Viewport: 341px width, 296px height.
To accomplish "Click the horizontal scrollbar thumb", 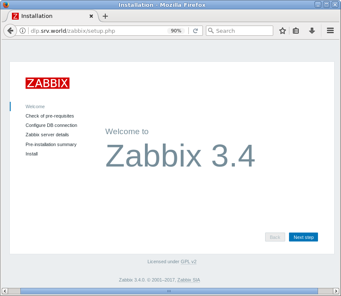I will click(x=169, y=291).
